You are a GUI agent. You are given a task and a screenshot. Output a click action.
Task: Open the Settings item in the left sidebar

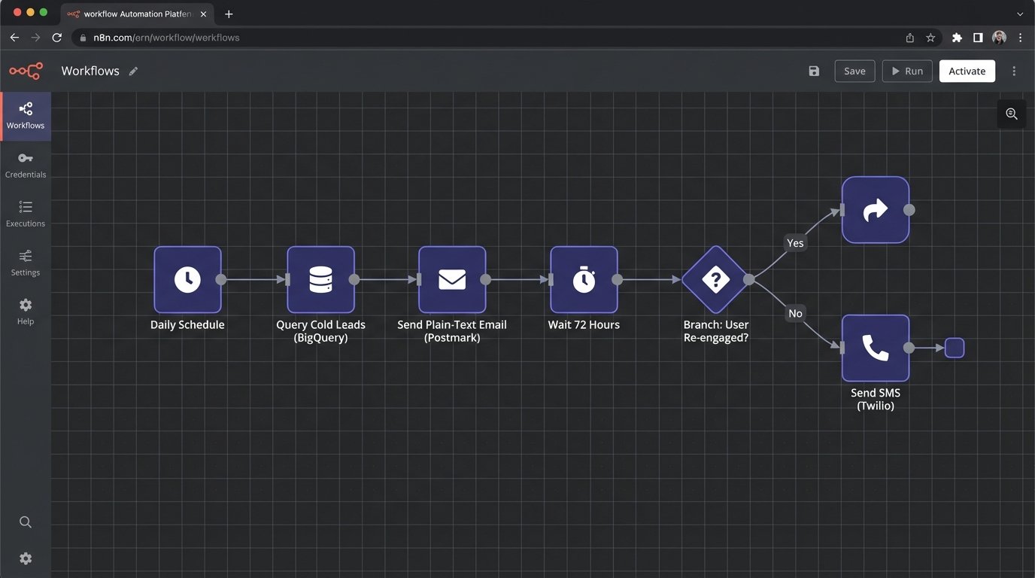pos(25,263)
